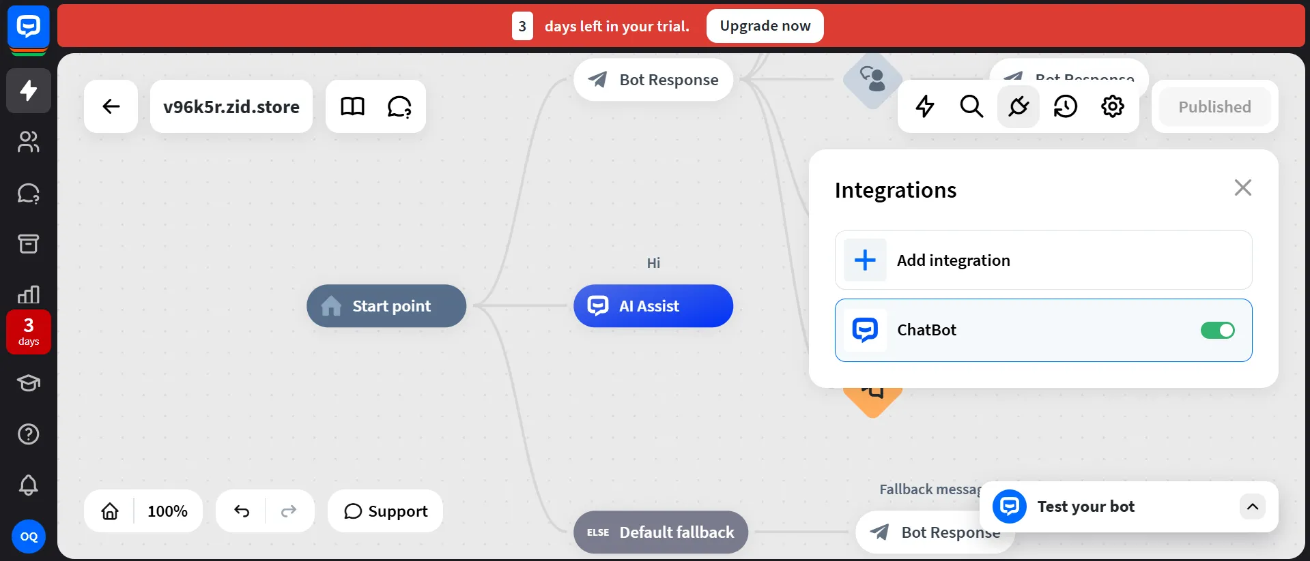Open the reports bar chart icon
The height and width of the screenshot is (561, 1310).
[x=29, y=294]
